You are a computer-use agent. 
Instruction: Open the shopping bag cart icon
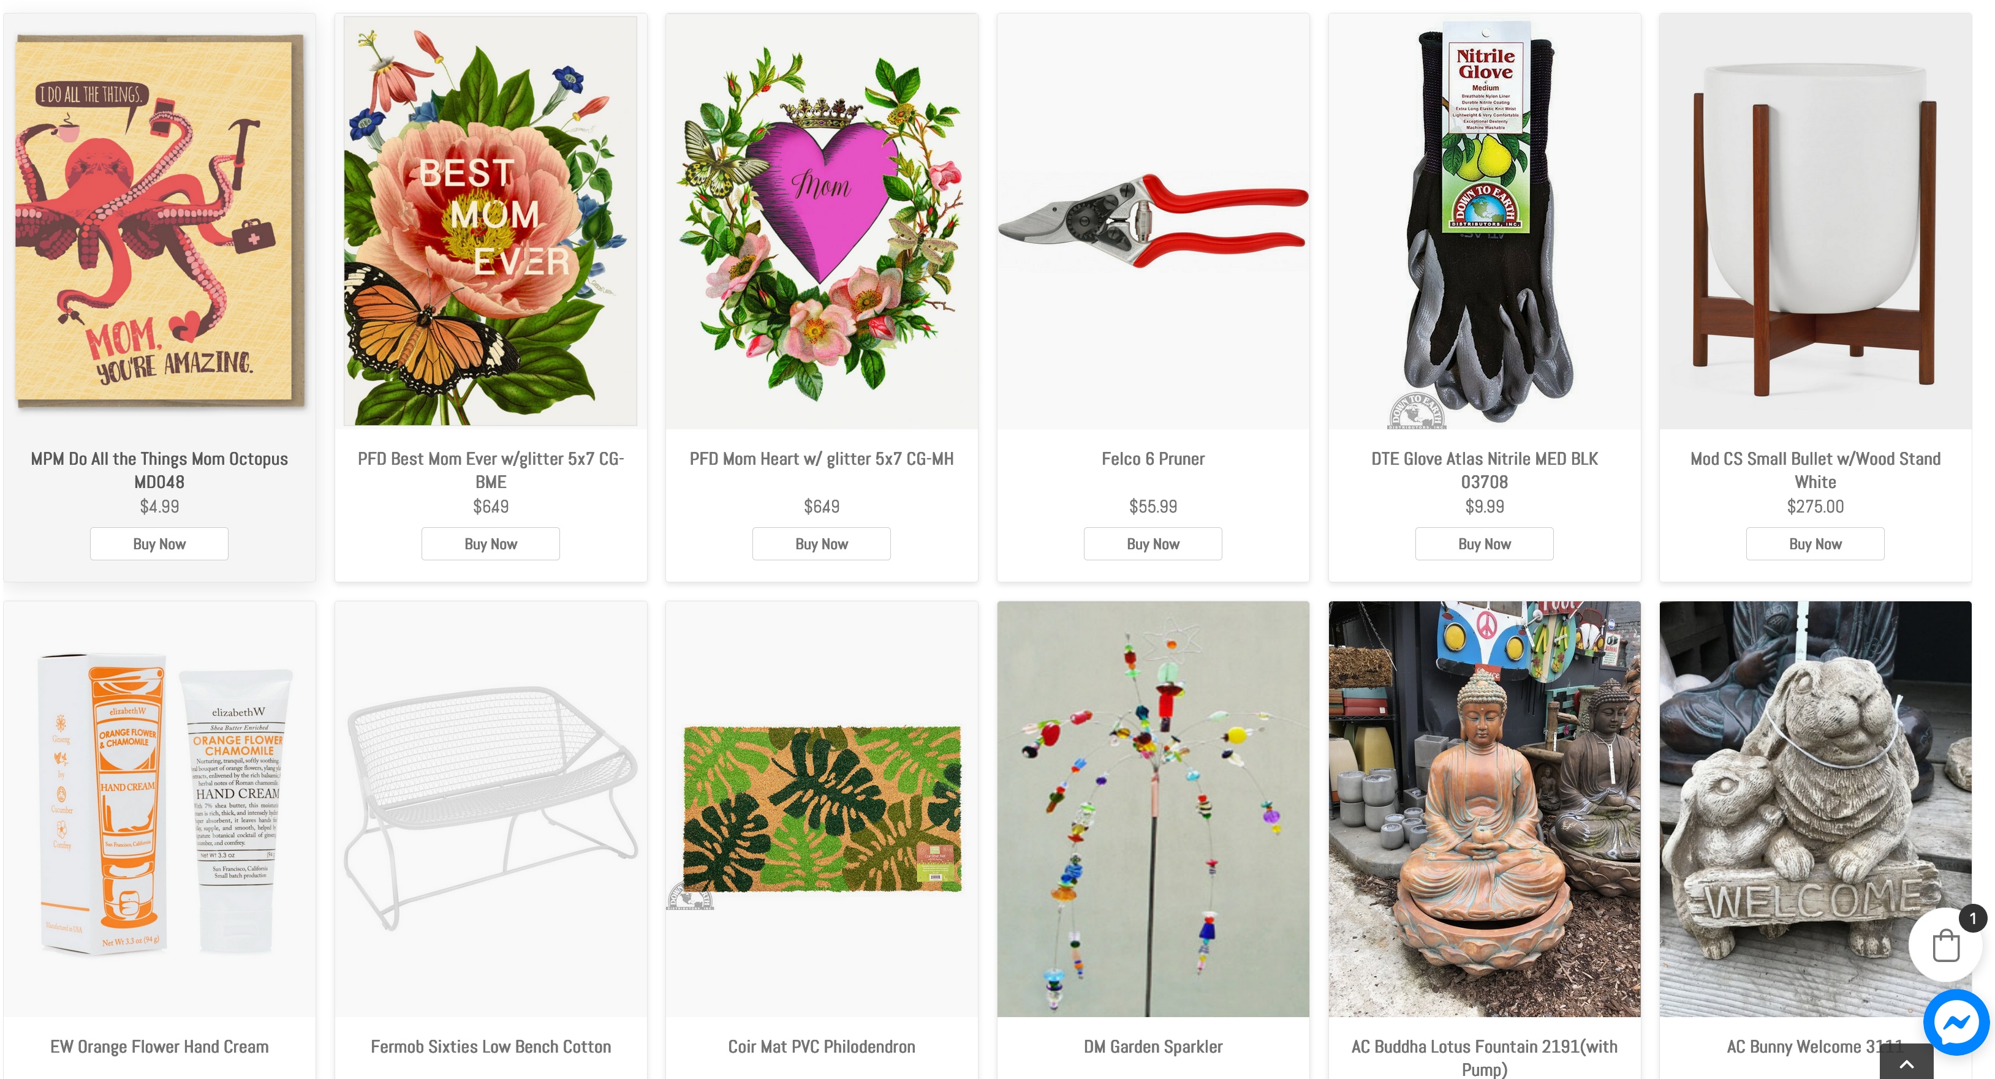[x=1945, y=945]
